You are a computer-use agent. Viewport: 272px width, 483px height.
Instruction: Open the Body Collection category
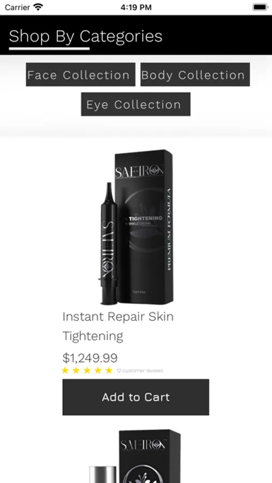[195, 75]
